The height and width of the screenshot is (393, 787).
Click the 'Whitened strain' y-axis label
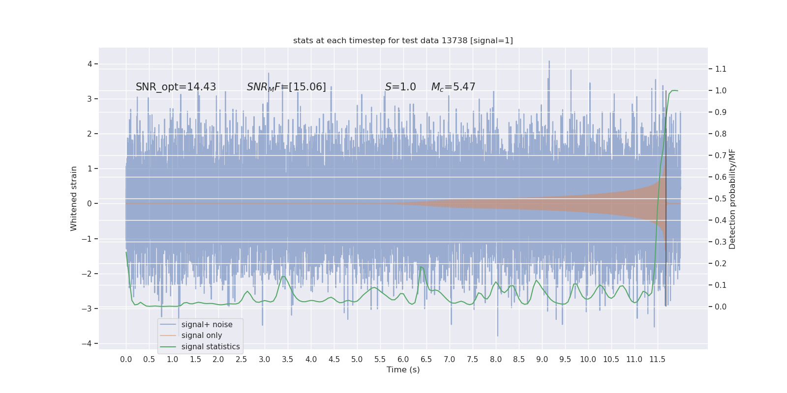pyautogui.click(x=74, y=198)
